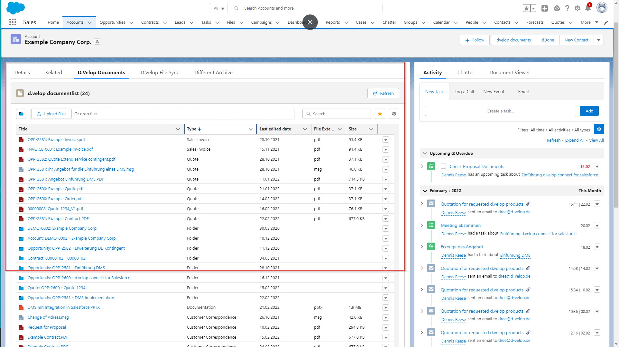Expand the Meeting abstimmen activity entry
This screenshot has height=347, width=619.
[422, 225]
